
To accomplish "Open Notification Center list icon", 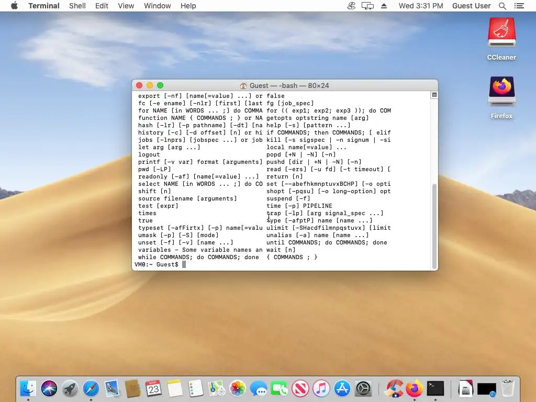I will coord(519,6).
